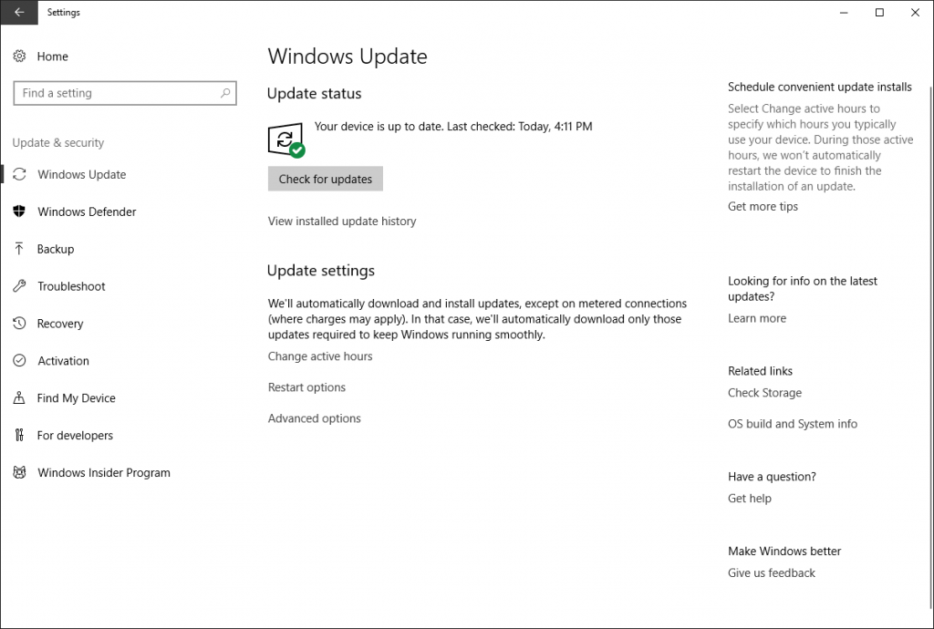Click the Find a setting search field
The height and width of the screenshot is (629, 934).
point(125,93)
